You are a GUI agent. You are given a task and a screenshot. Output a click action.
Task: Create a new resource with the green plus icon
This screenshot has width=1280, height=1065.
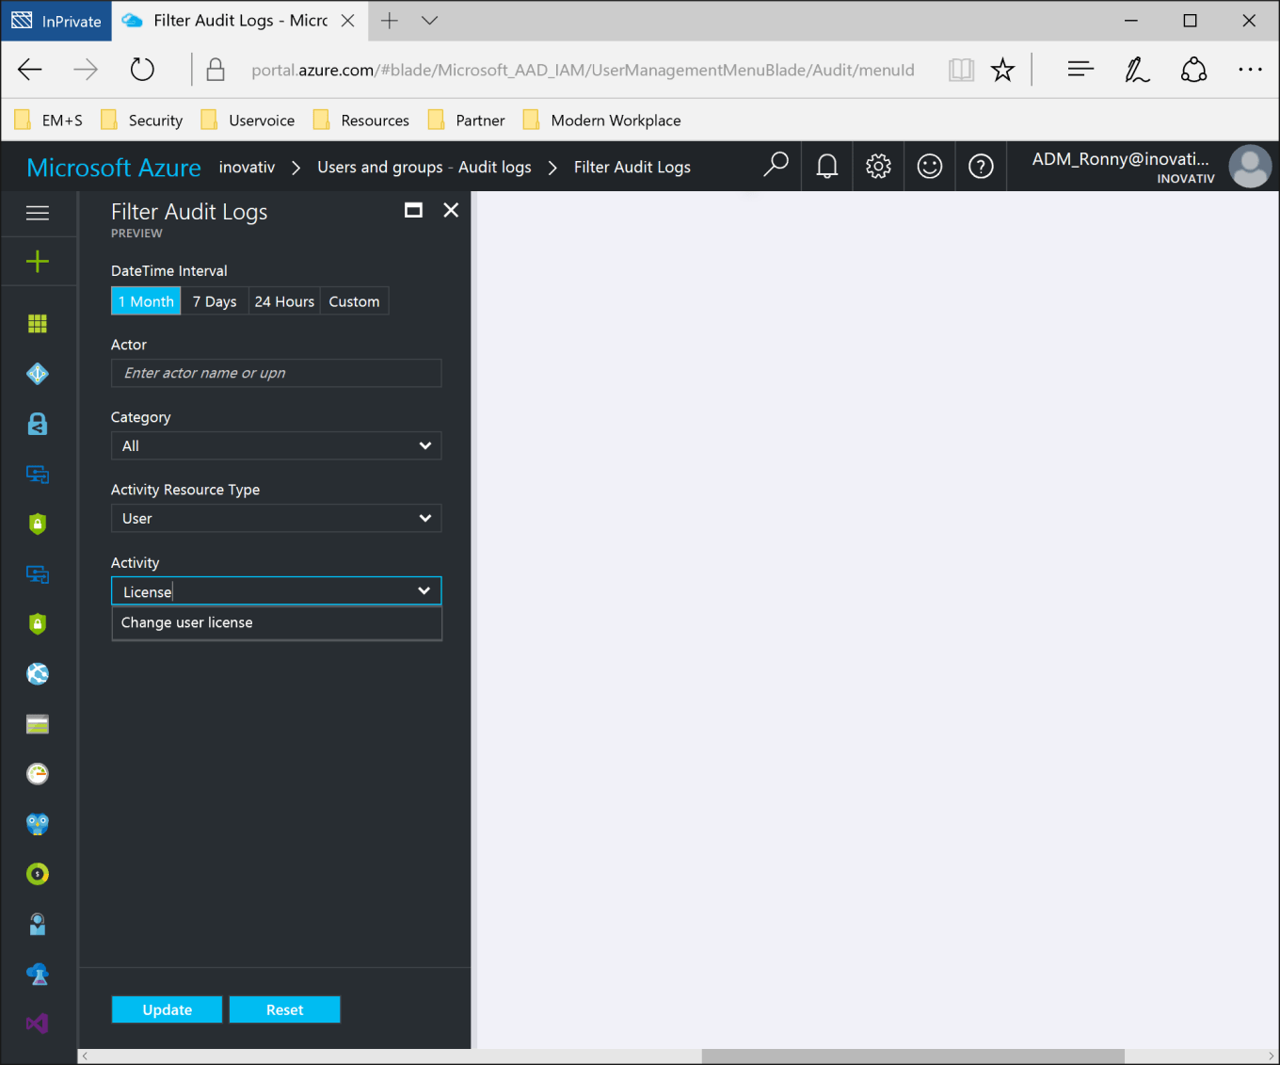coord(38,261)
